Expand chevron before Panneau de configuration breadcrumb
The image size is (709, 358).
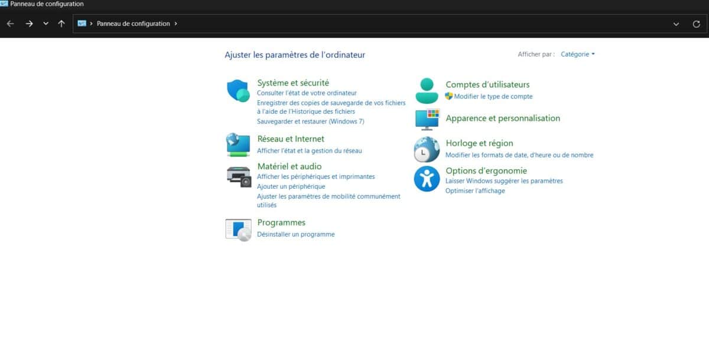(x=92, y=24)
